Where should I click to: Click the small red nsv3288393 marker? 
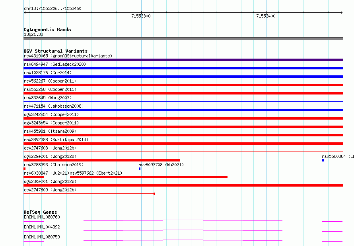click(x=24, y=169)
